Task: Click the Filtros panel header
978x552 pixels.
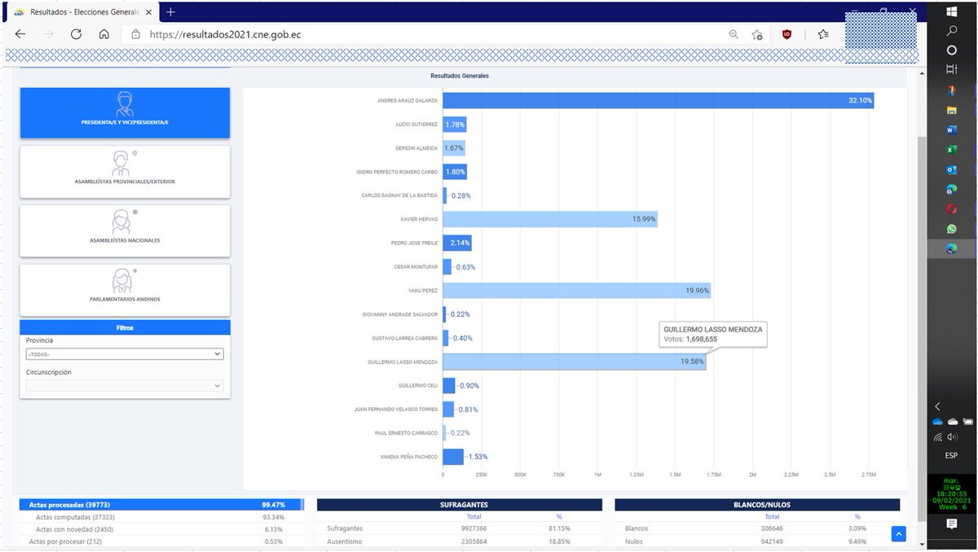Action: pos(125,327)
